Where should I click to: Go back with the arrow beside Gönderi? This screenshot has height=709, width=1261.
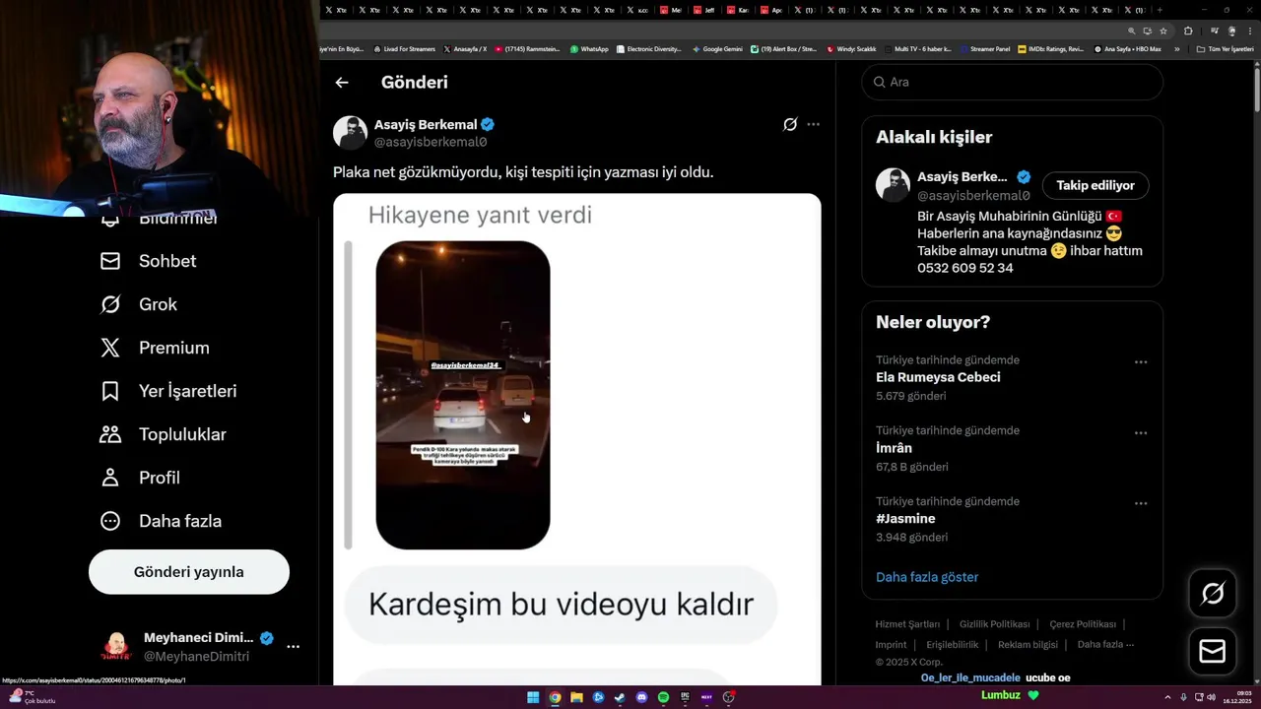tap(342, 83)
